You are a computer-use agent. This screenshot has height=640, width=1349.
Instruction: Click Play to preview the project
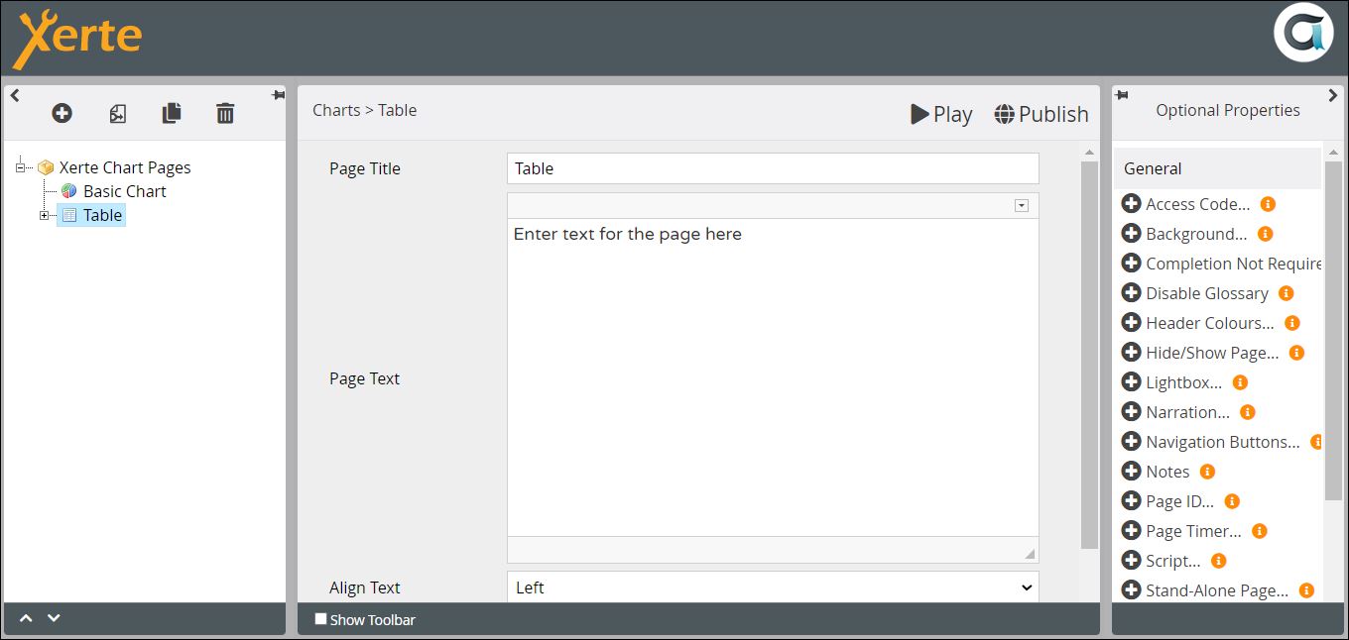point(941,114)
